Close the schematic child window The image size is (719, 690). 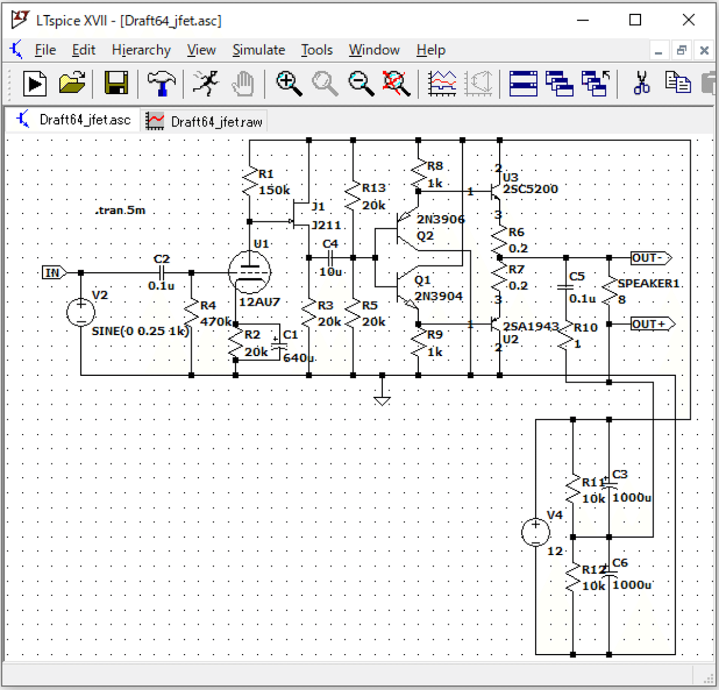[704, 50]
